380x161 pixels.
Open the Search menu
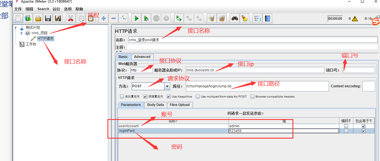[x=43, y=9]
